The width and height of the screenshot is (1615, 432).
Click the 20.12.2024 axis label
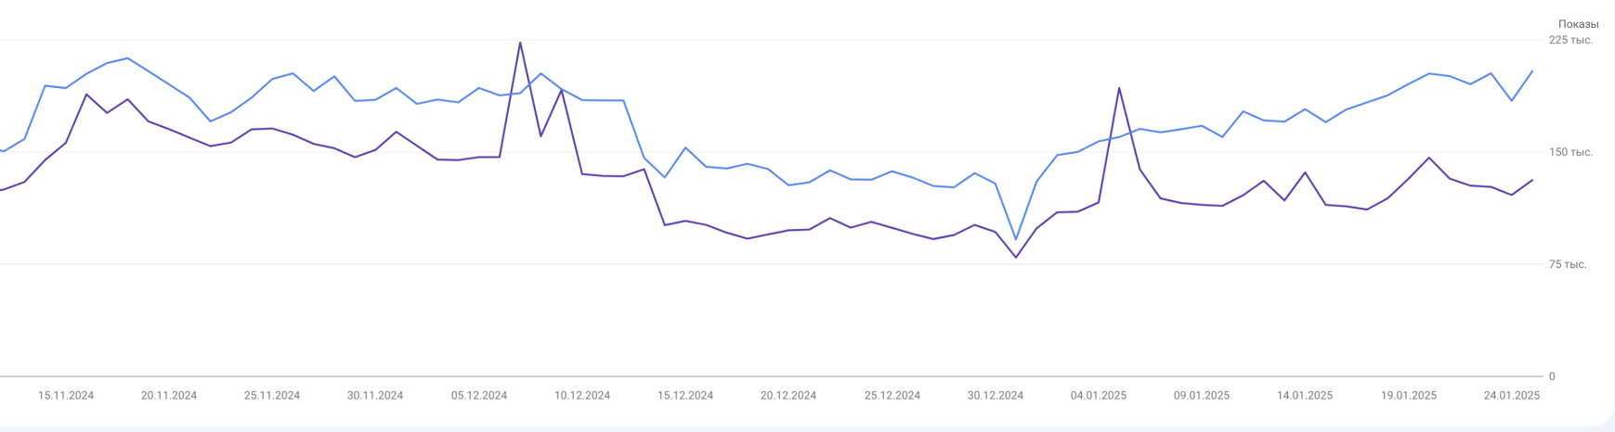[788, 395]
